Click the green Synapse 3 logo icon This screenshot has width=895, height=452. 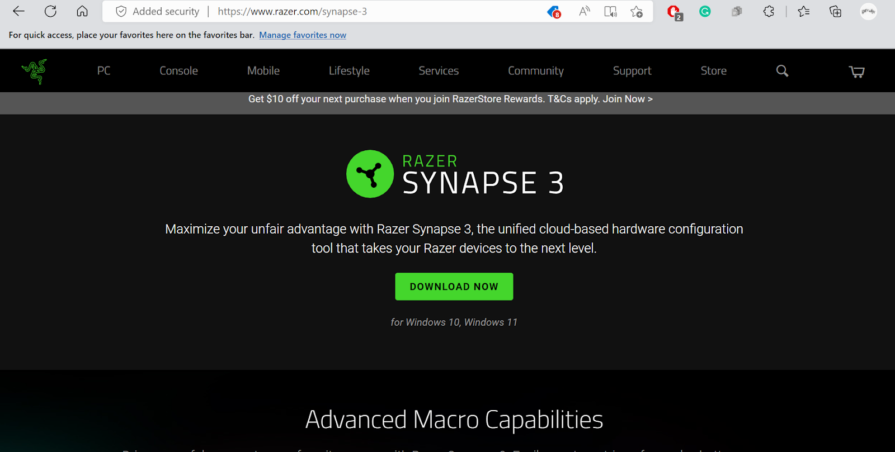point(370,174)
